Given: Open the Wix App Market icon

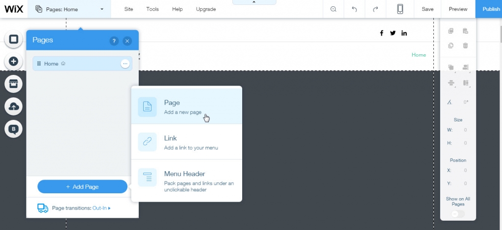Looking at the screenshot, I should click(x=14, y=84).
